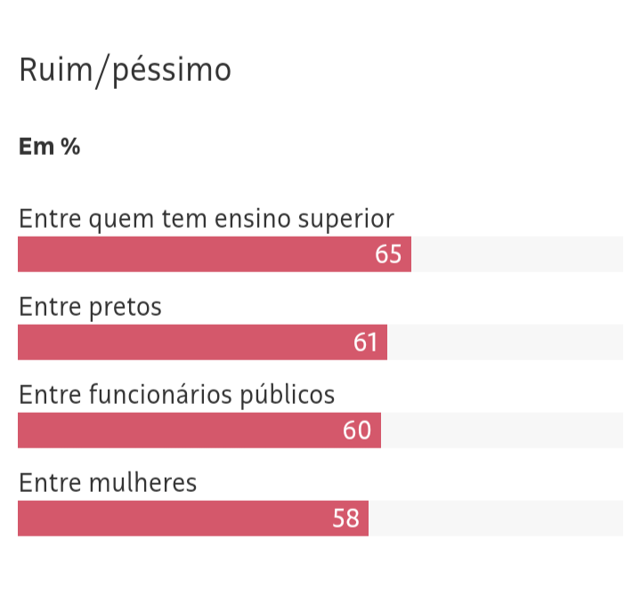Select the "Entre quem tem ensino superior" label

(x=206, y=219)
